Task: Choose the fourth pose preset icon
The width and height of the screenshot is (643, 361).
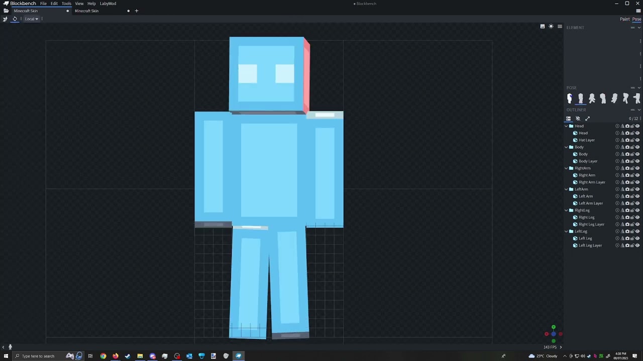Action: pos(603,98)
